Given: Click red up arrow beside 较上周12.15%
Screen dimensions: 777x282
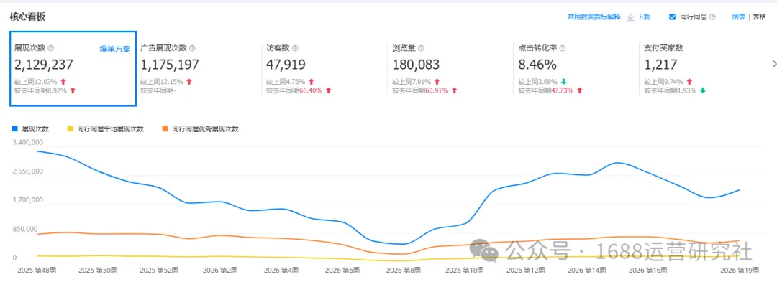Looking at the screenshot, I should pyautogui.click(x=188, y=82).
